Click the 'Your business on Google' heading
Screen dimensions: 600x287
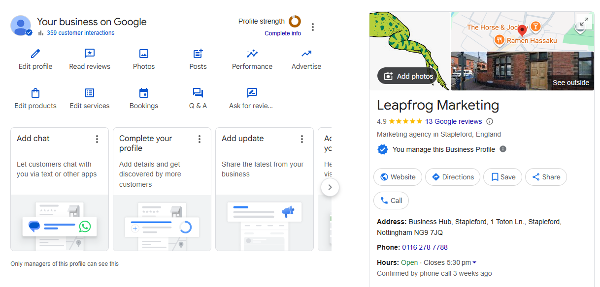[x=92, y=22]
